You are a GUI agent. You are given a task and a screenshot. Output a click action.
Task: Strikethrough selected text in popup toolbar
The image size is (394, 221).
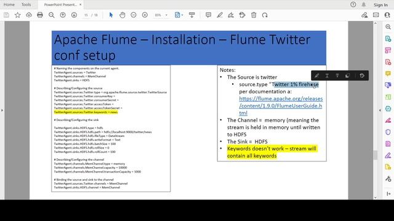click(x=337, y=76)
